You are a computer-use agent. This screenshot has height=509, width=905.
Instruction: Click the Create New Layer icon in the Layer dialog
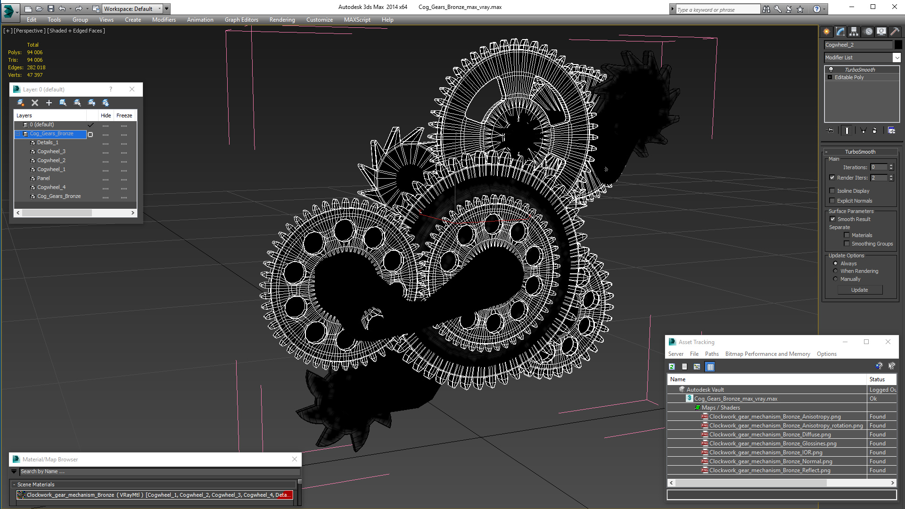[x=21, y=103]
